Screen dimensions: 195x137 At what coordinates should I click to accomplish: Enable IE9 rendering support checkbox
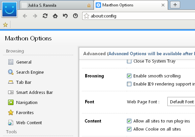click(129, 84)
